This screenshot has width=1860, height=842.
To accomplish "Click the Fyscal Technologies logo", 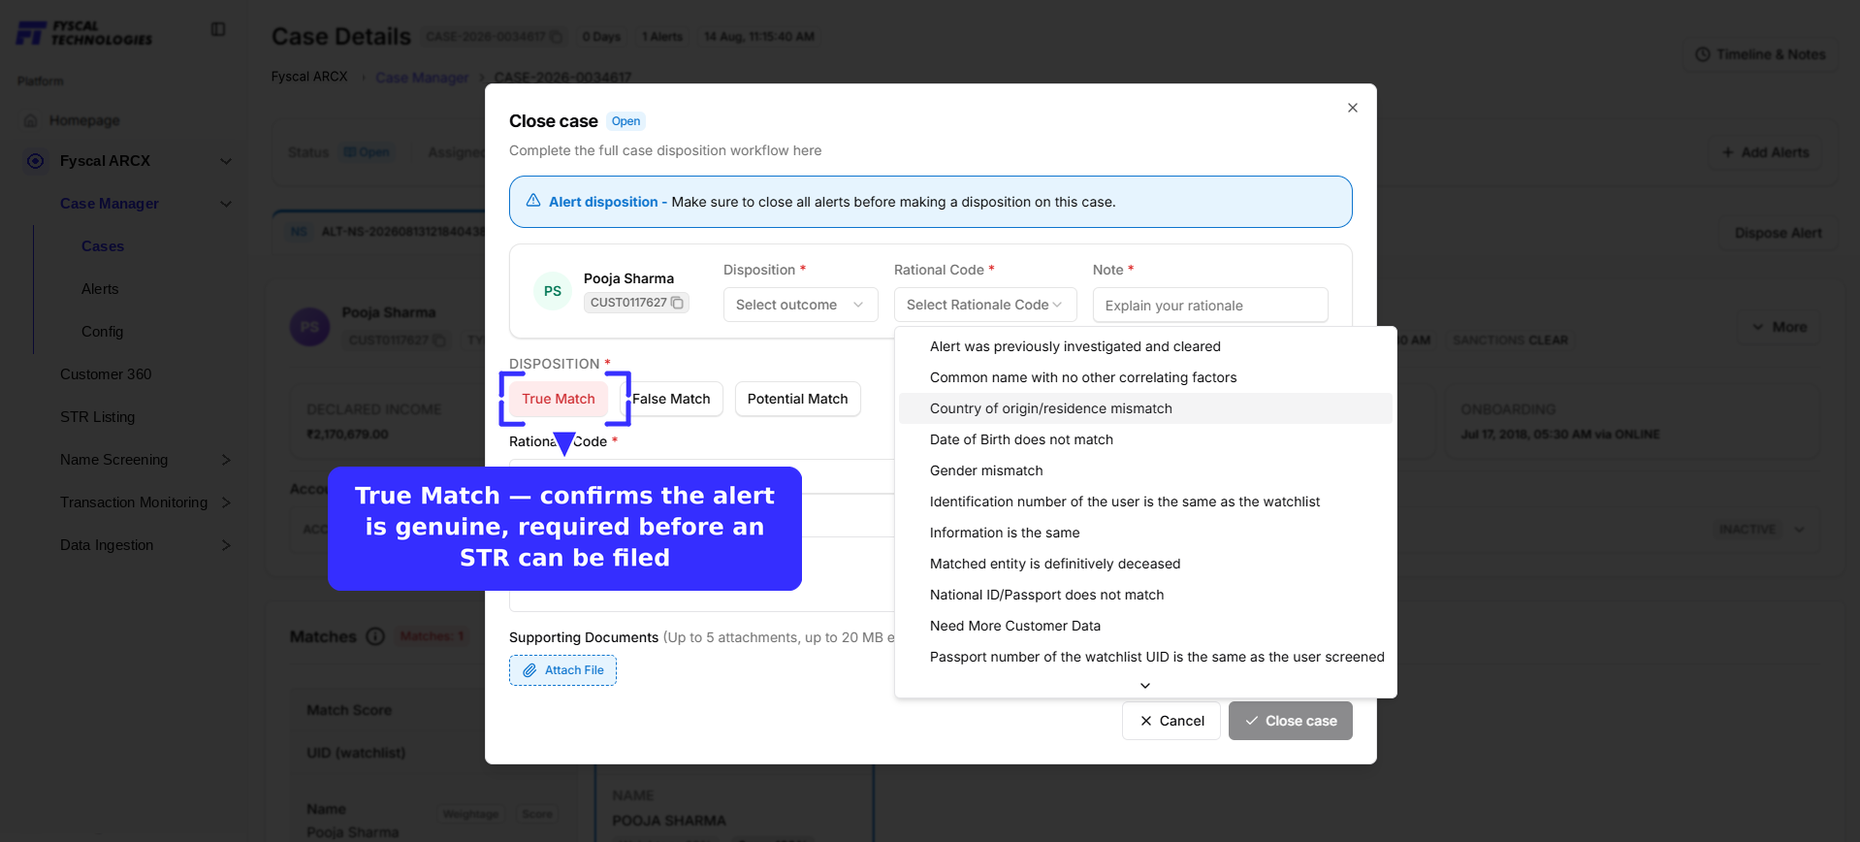I will (84, 33).
